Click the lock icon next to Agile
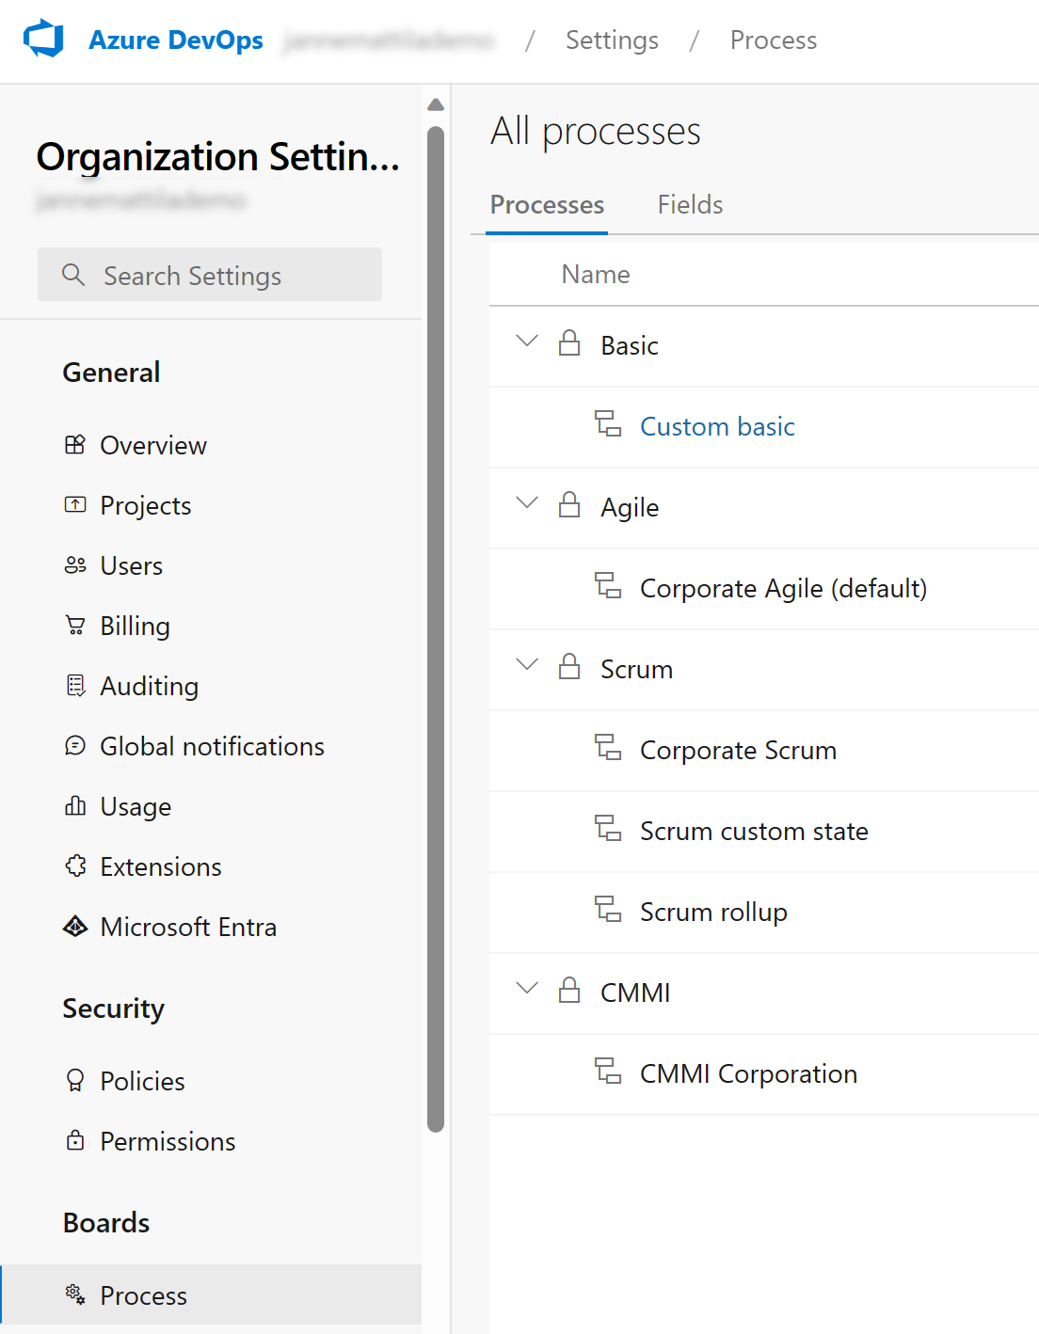The image size is (1039, 1334). coord(569,505)
